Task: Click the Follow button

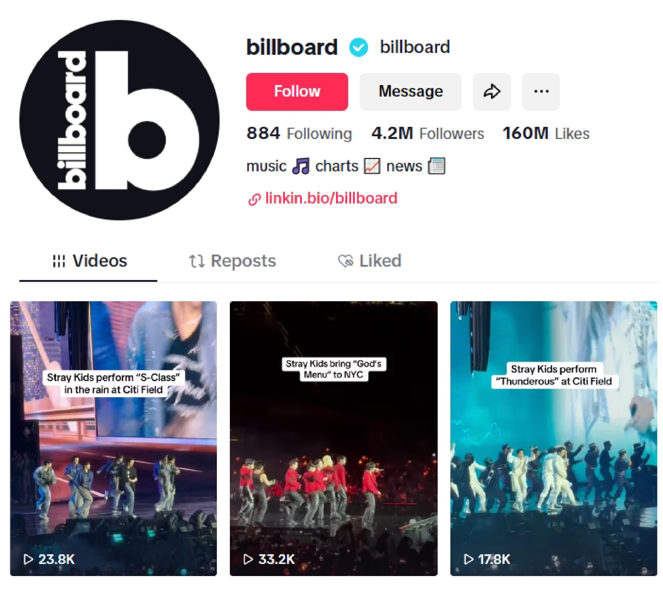Action: [297, 92]
